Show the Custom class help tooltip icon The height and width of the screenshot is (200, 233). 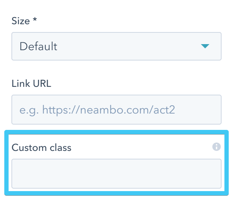tap(216, 147)
